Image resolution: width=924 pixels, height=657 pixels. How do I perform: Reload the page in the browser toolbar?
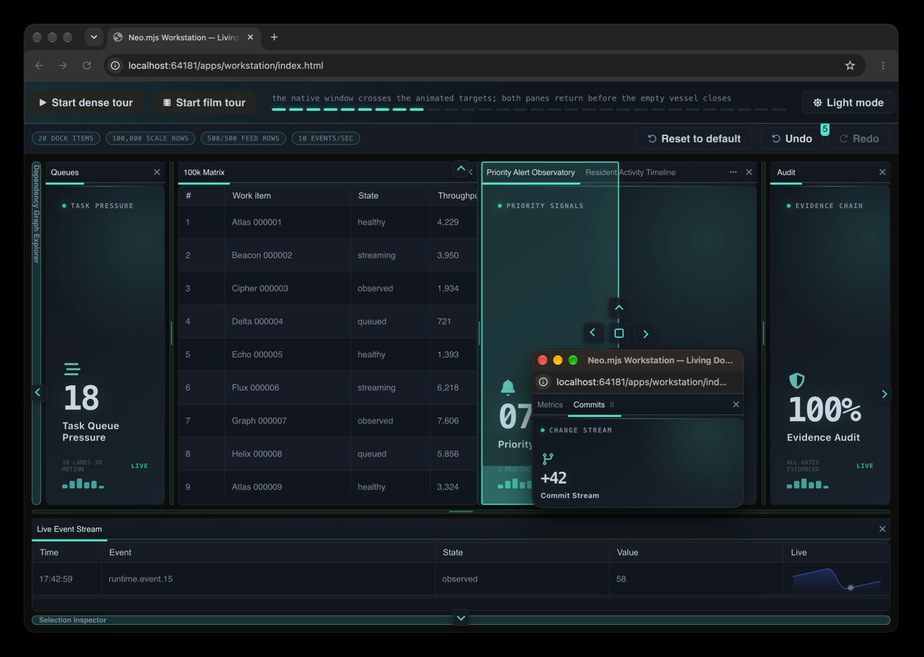click(x=87, y=66)
